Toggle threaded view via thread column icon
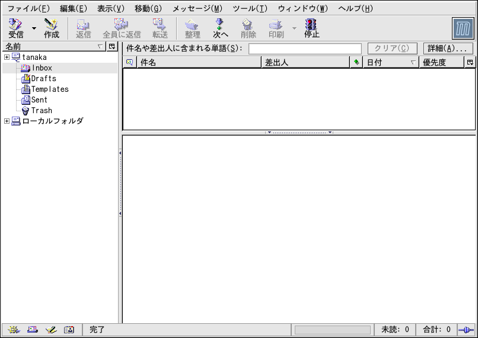This screenshot has width=478, height=338. [130, 62]
